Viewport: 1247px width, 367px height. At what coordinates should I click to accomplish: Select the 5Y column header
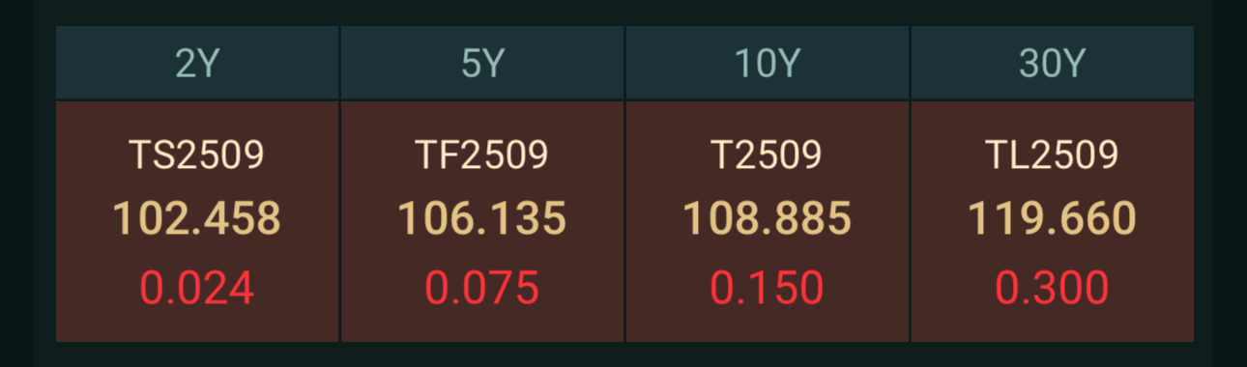pyautogui.click(x=482, y=63)
